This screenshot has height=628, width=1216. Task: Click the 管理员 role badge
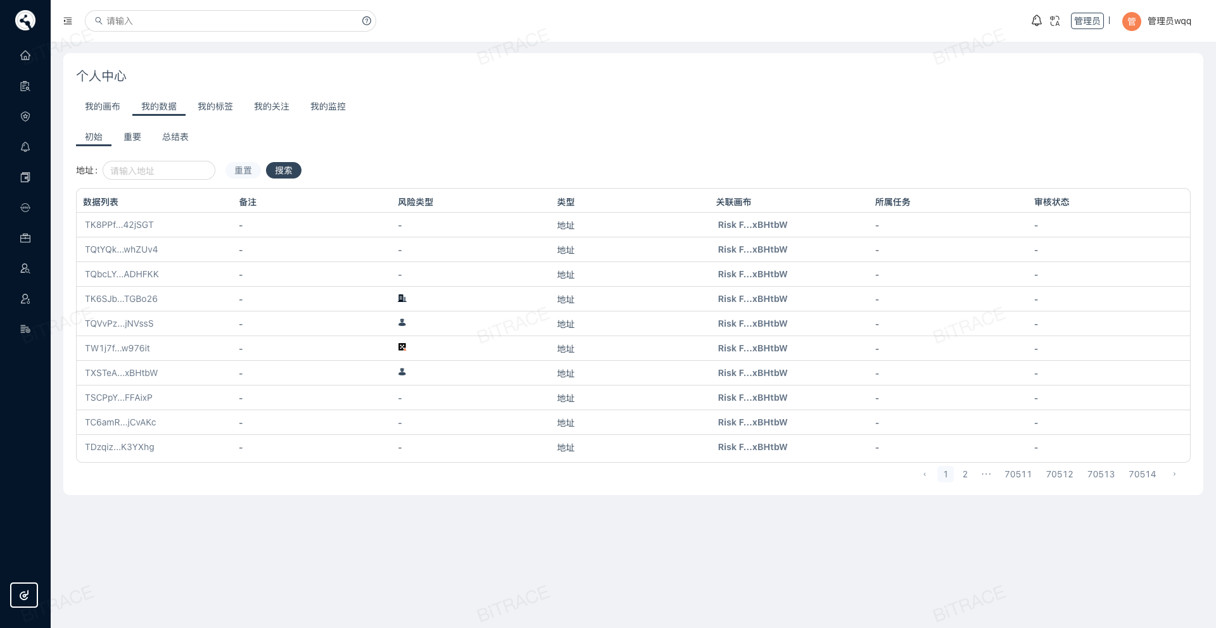tap(1087, 21)
